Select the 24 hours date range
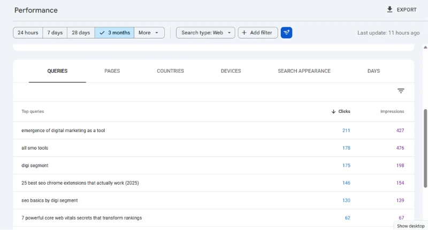Image resolution: width=428 pixels, height=230 pixels. [28, 33]
